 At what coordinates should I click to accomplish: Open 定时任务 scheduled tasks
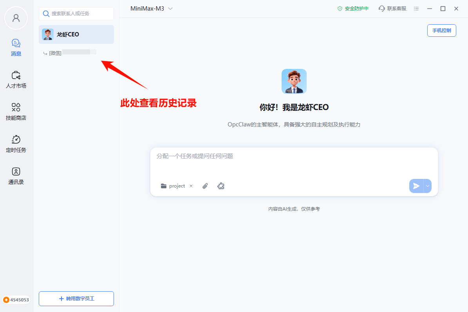(x=16, y=144)
